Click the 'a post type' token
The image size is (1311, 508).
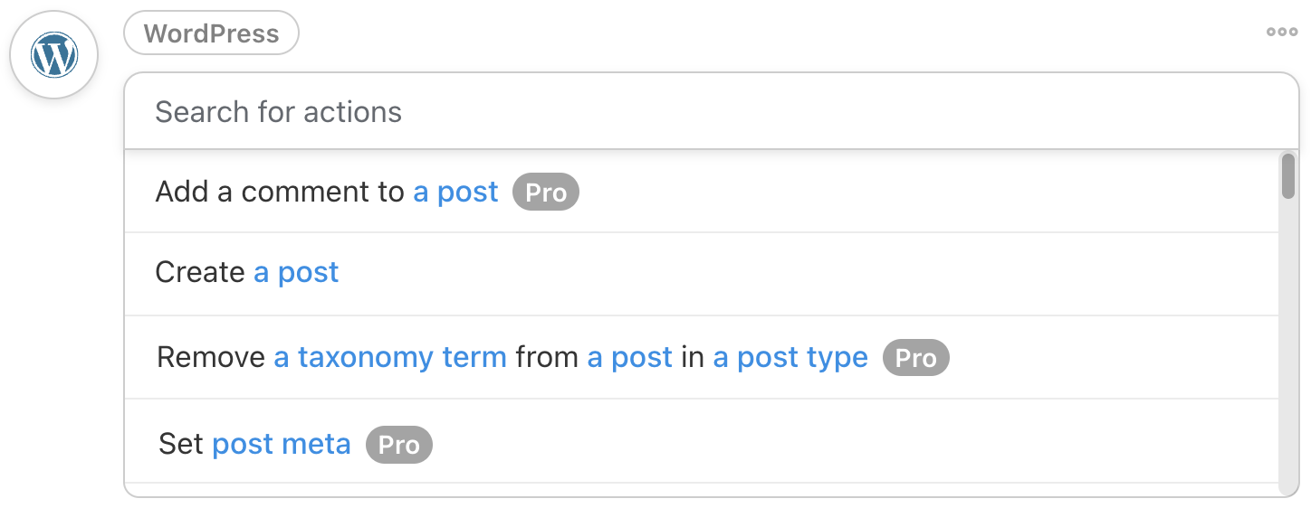tap(789, 358)
